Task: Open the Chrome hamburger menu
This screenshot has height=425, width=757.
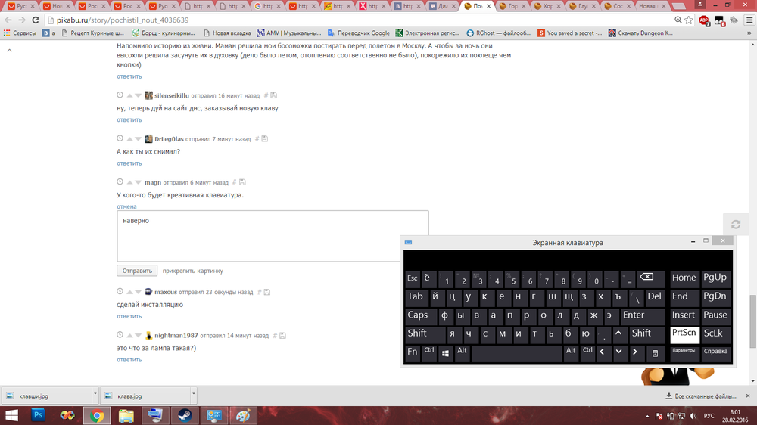Action: point(749,20)
